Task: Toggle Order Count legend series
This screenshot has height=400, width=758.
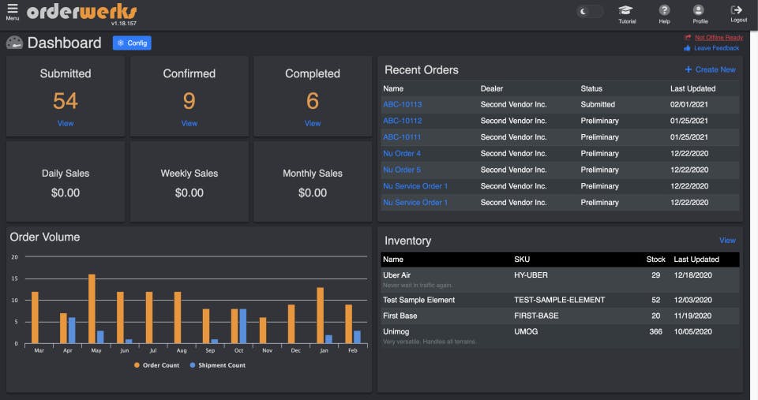Action: pyautogui.click(x=157, y=365)
